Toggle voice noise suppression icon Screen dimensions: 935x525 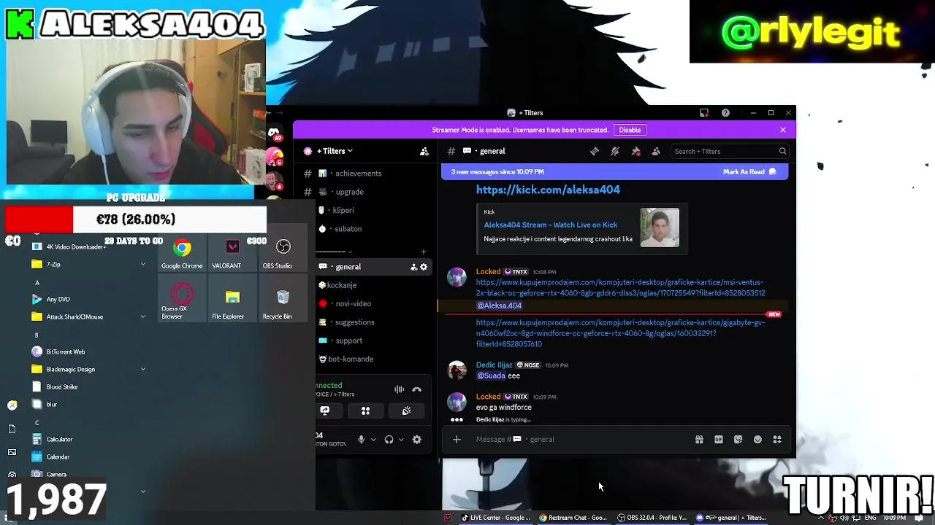399,390
